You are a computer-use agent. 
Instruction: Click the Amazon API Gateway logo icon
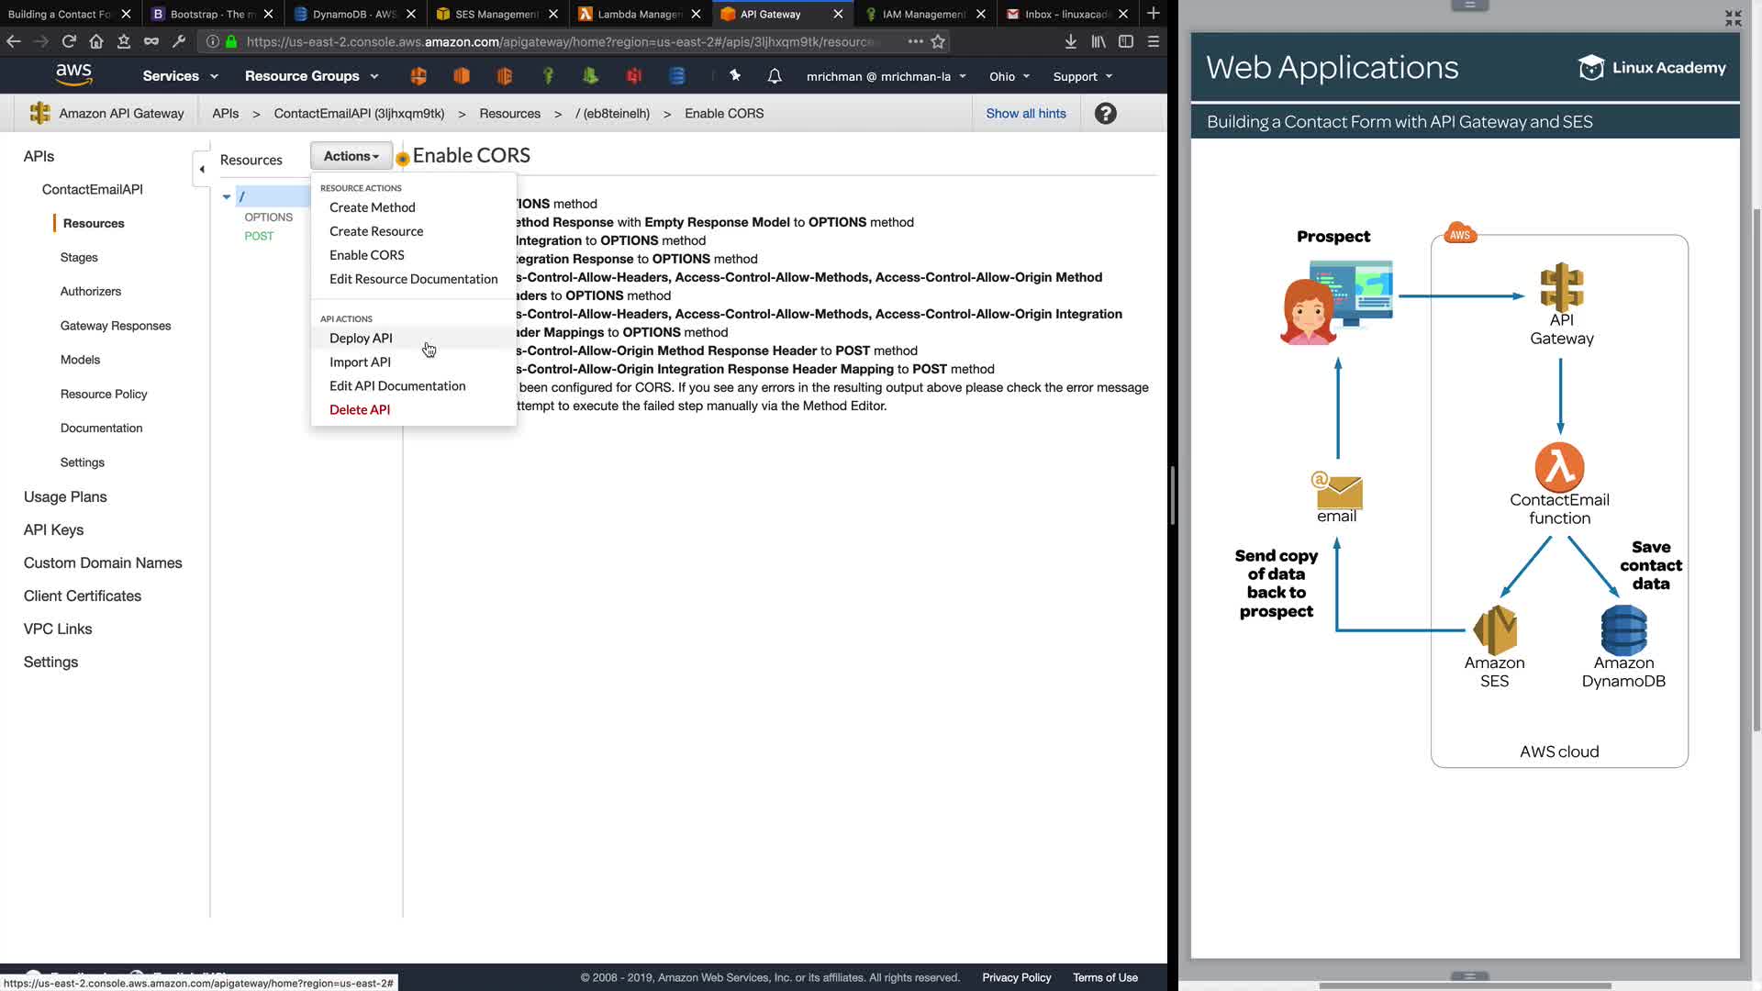click(39, 114)
